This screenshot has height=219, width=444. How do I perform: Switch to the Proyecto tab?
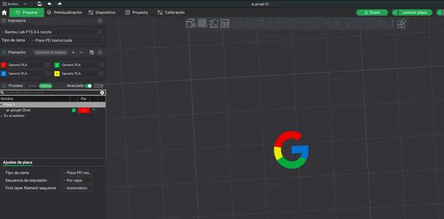(x=137, y=12)
